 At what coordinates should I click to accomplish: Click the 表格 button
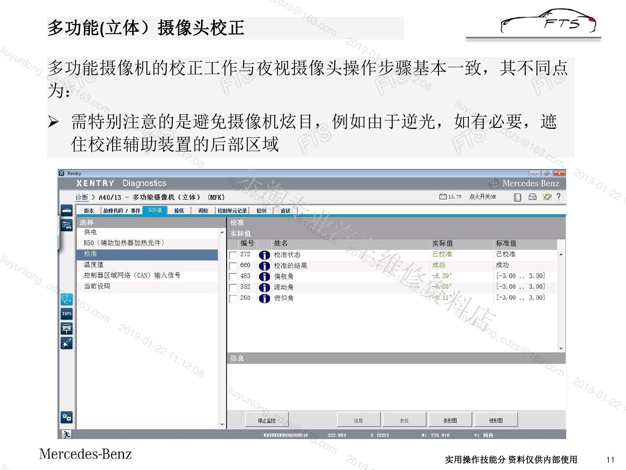(x=404, y=420)
